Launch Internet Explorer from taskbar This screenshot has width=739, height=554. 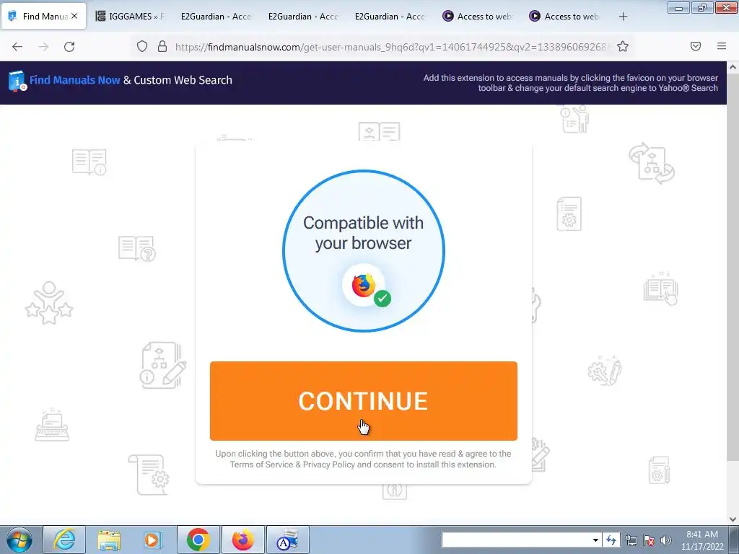[x=64, y=540]
